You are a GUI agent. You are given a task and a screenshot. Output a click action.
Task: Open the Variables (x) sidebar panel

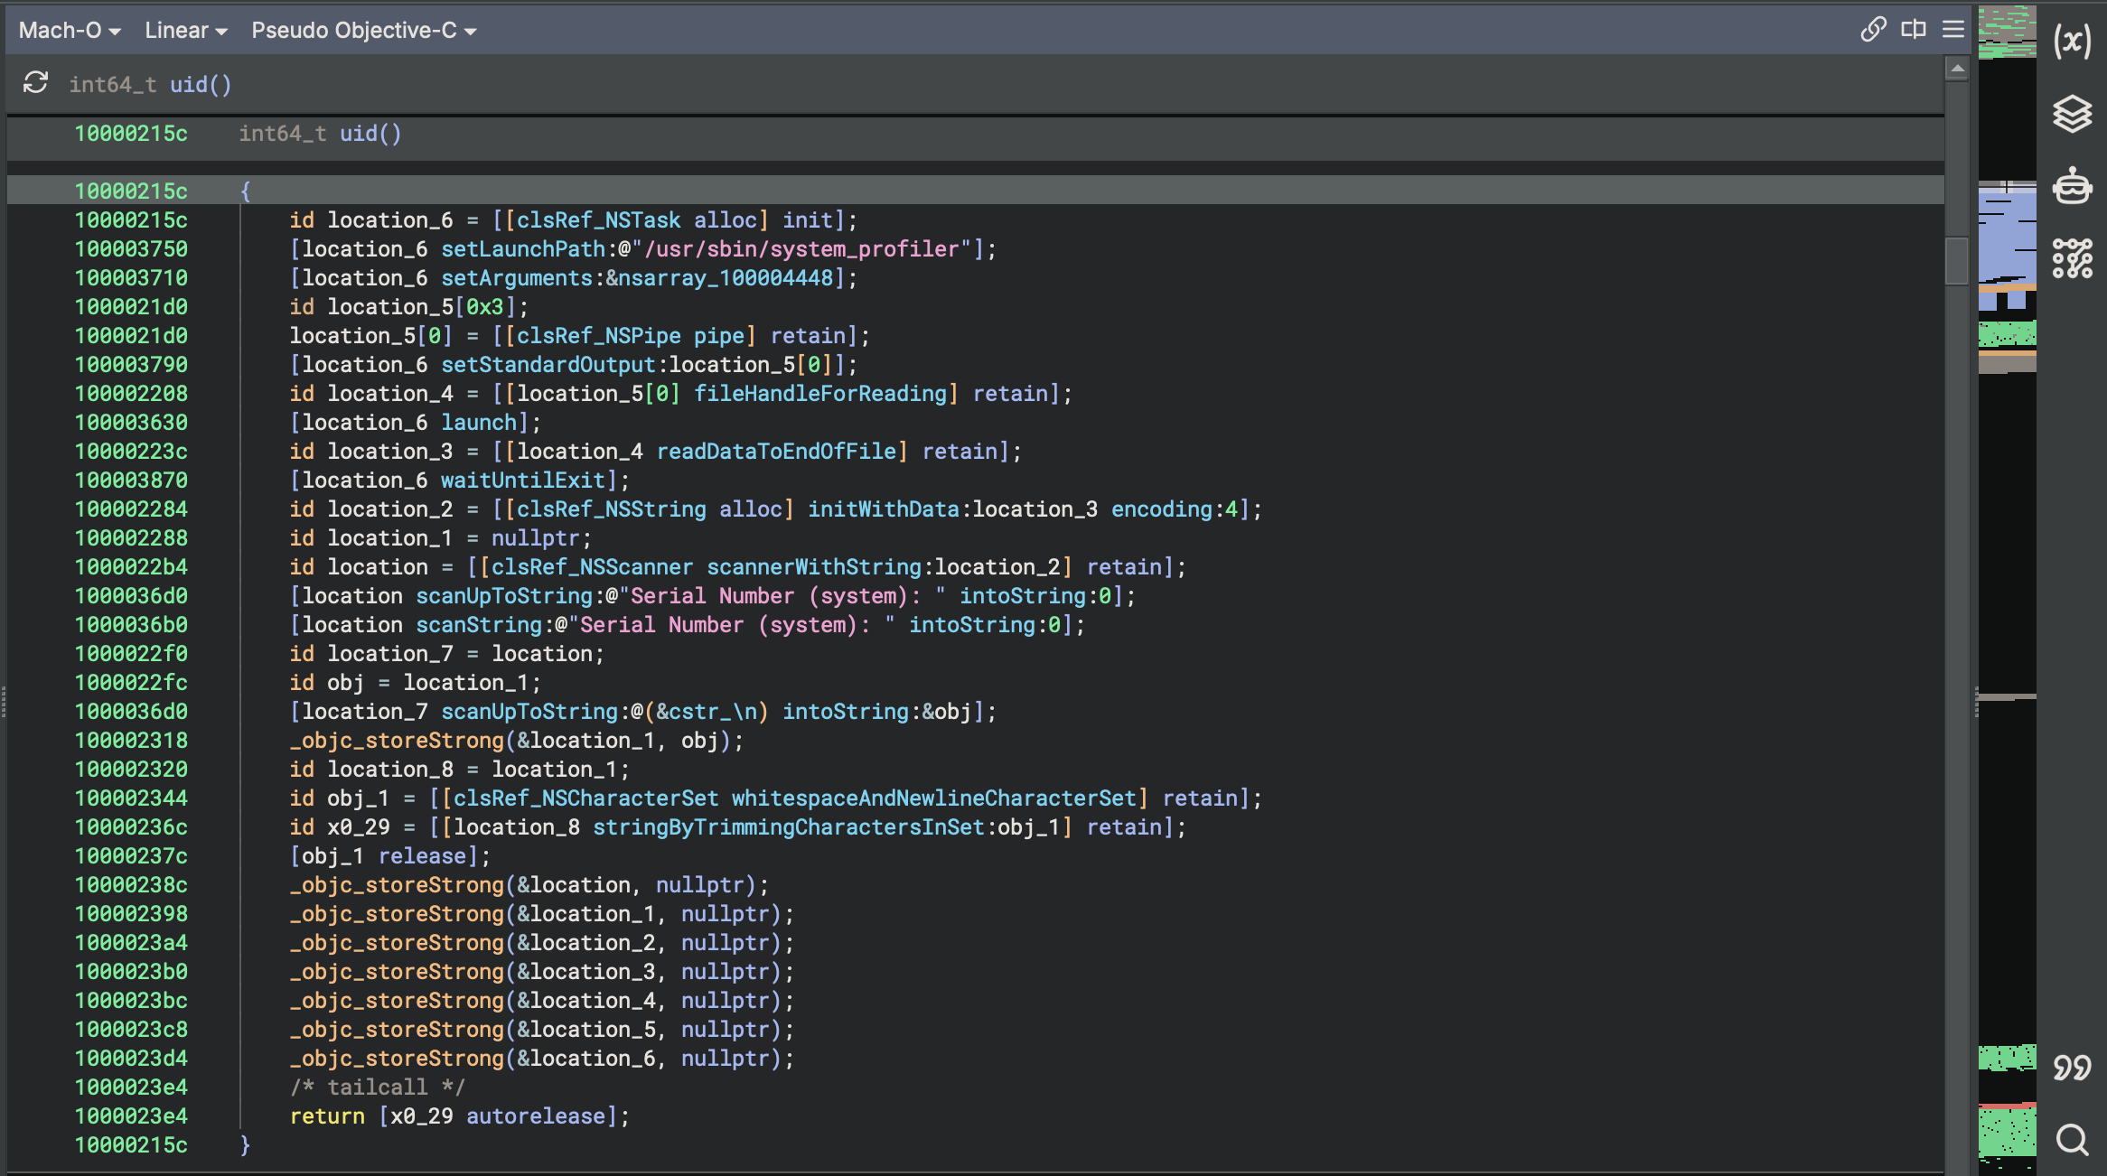pyautogui.click(x=2072, y=42)
